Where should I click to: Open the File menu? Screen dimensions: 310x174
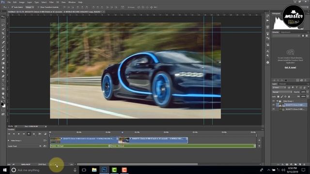(x=9, y=2)
